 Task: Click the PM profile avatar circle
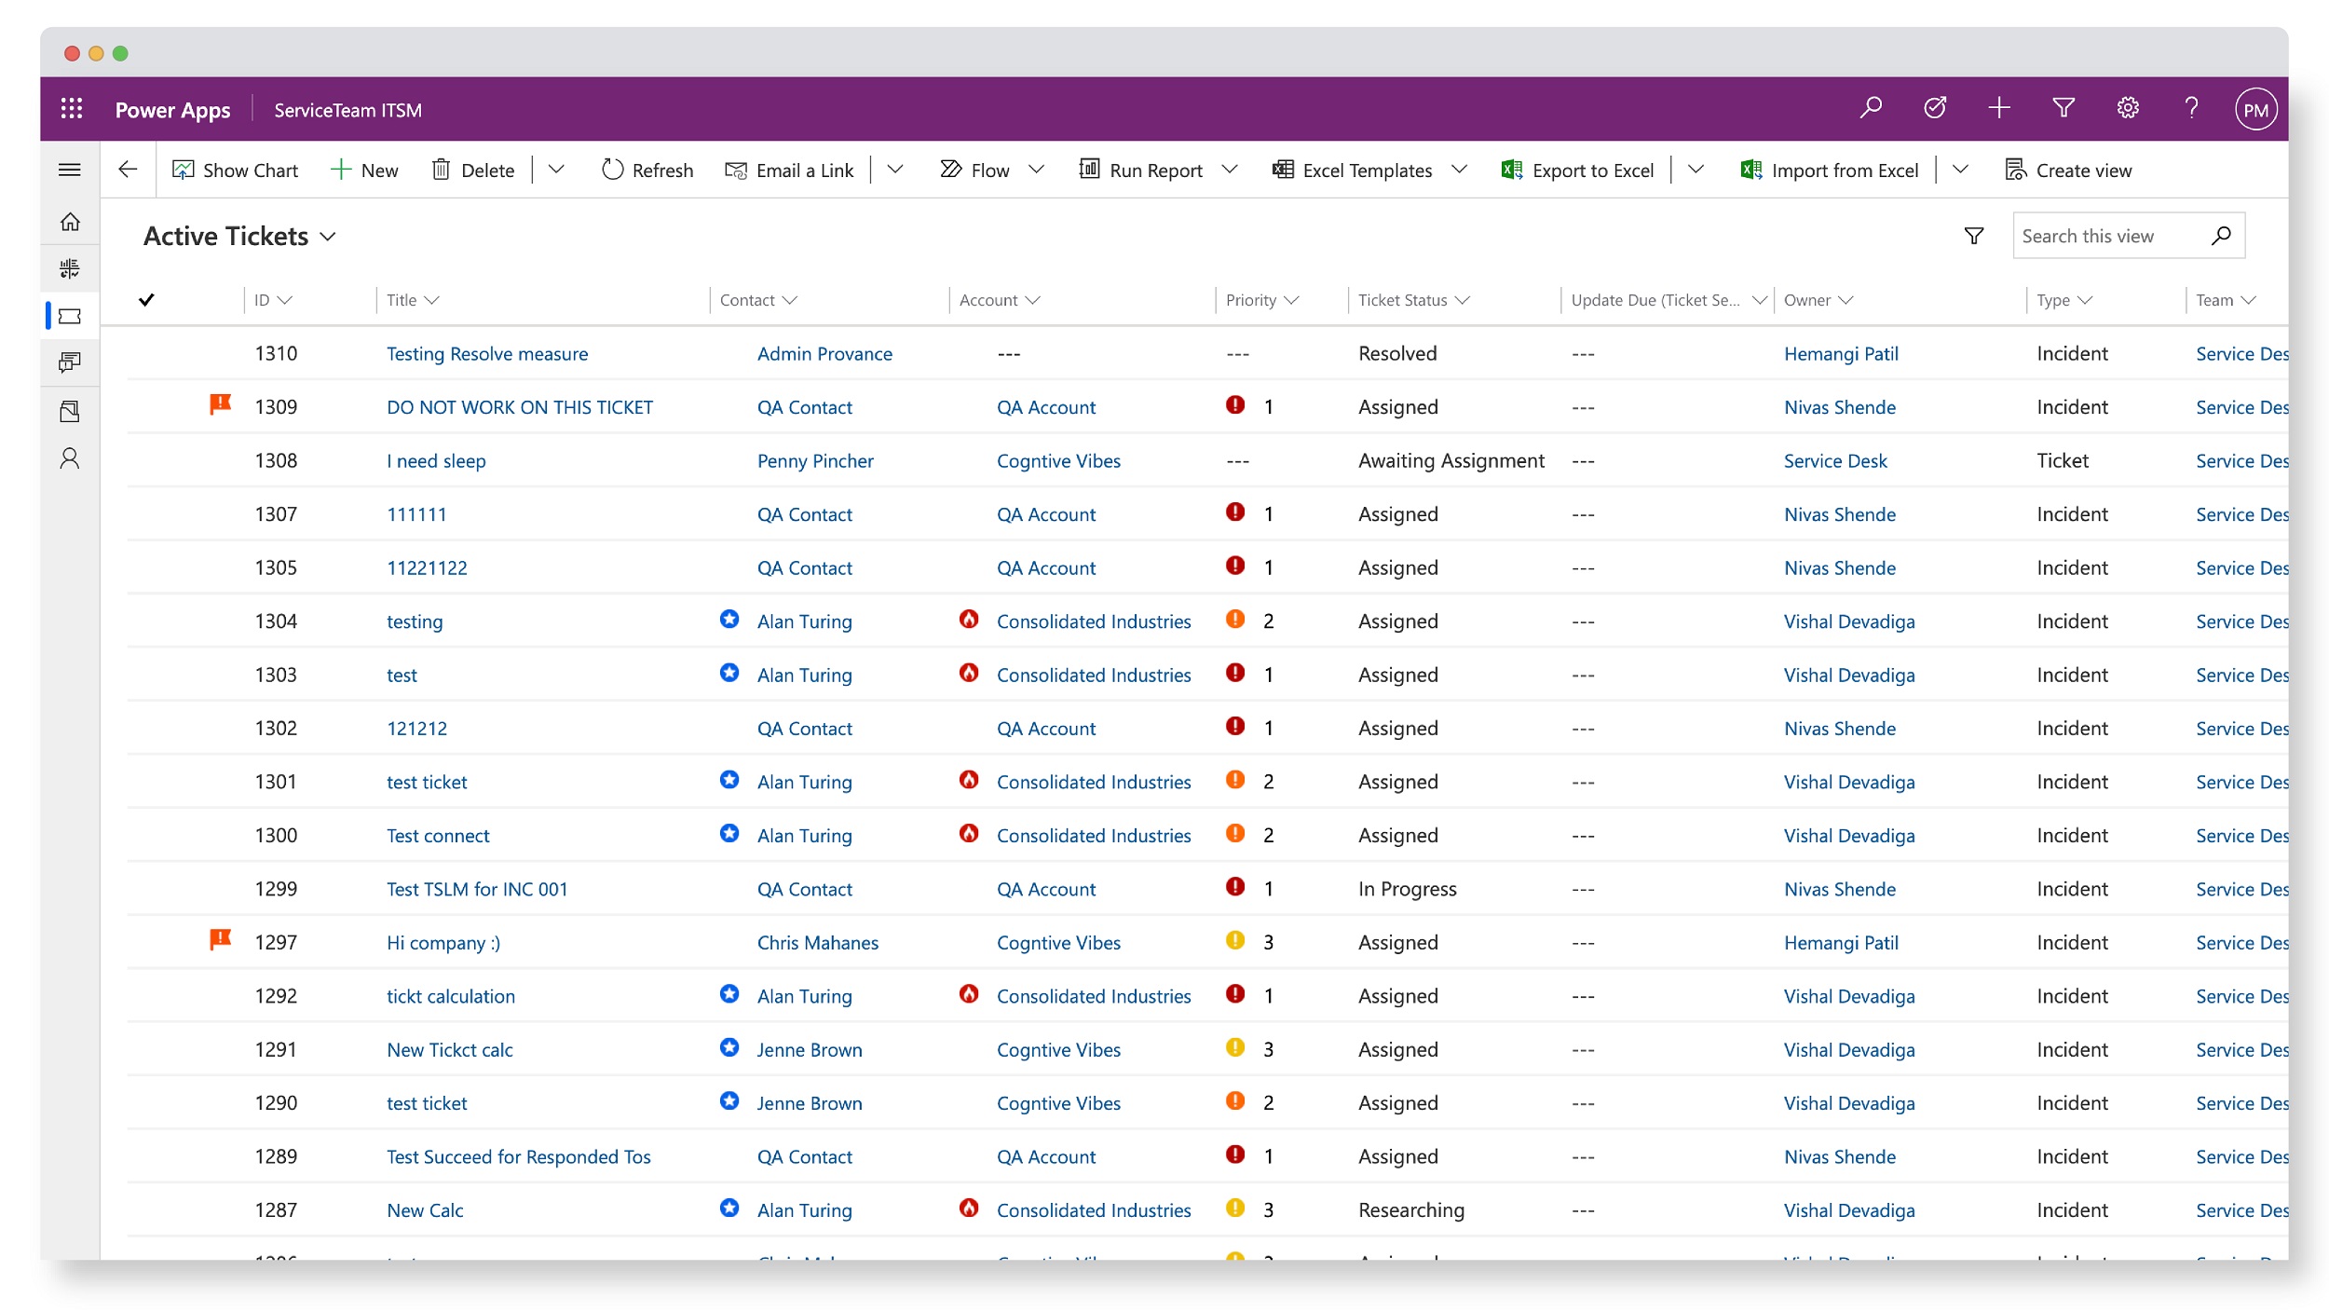click(2257, 108)
